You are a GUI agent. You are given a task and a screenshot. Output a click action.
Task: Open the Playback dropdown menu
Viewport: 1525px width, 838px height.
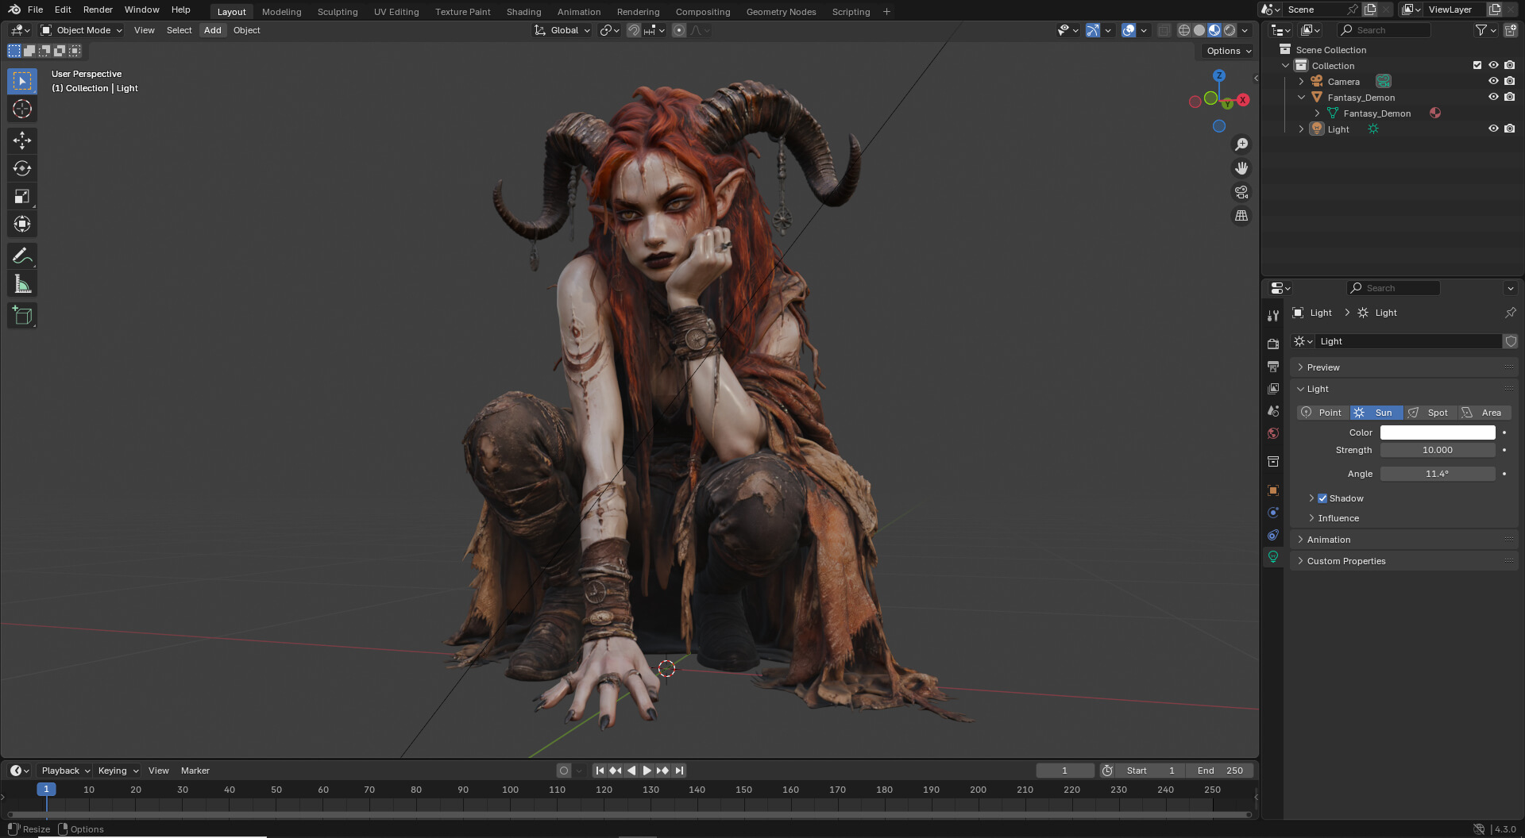click(65, 771)
